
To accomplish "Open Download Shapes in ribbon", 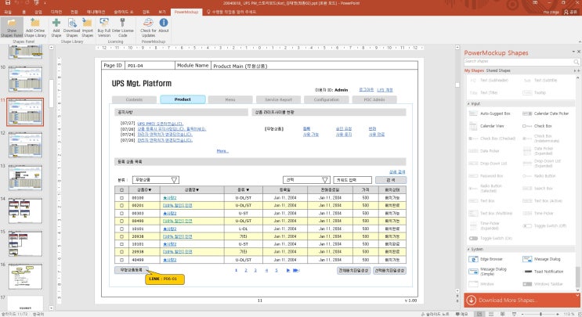I will tap(71, 28).
